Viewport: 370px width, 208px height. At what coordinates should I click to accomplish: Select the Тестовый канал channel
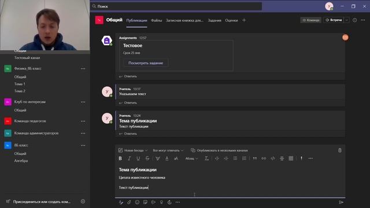point(27,58)
